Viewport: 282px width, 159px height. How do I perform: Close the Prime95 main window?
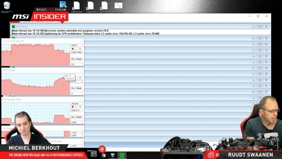tap(267, 16)
